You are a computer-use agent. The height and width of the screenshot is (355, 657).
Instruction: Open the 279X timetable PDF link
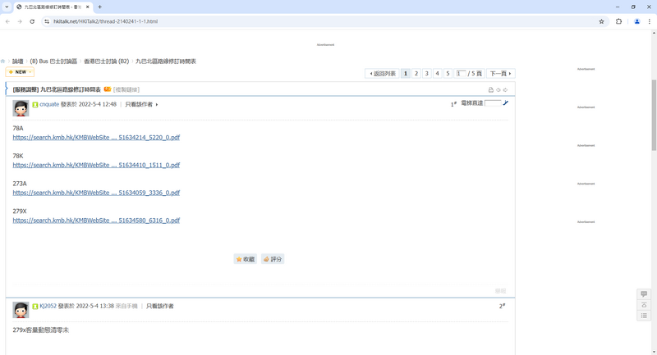[96, 221]
